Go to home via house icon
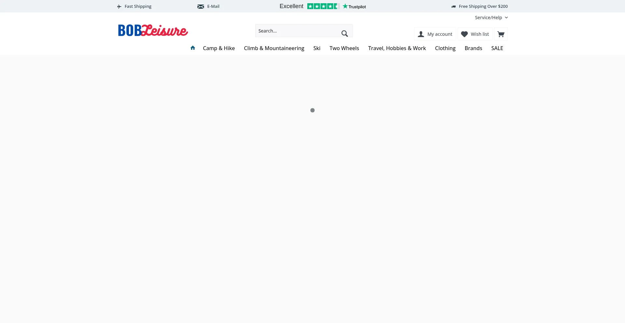 tap(193, 48)
